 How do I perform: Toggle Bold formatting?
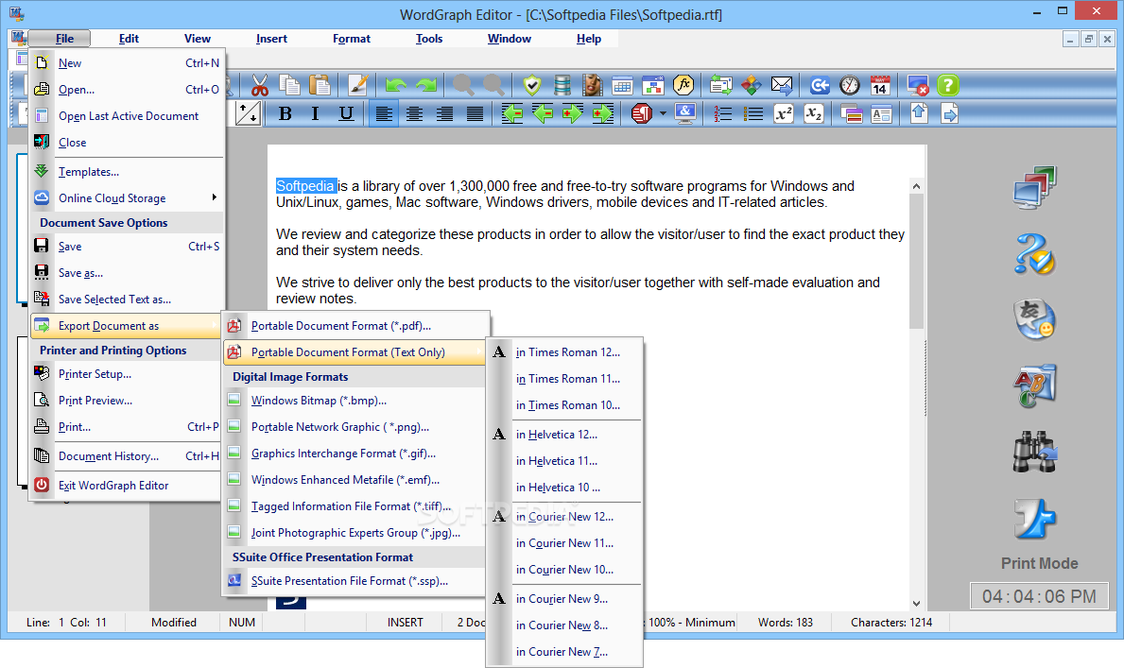tap(285, 113)
